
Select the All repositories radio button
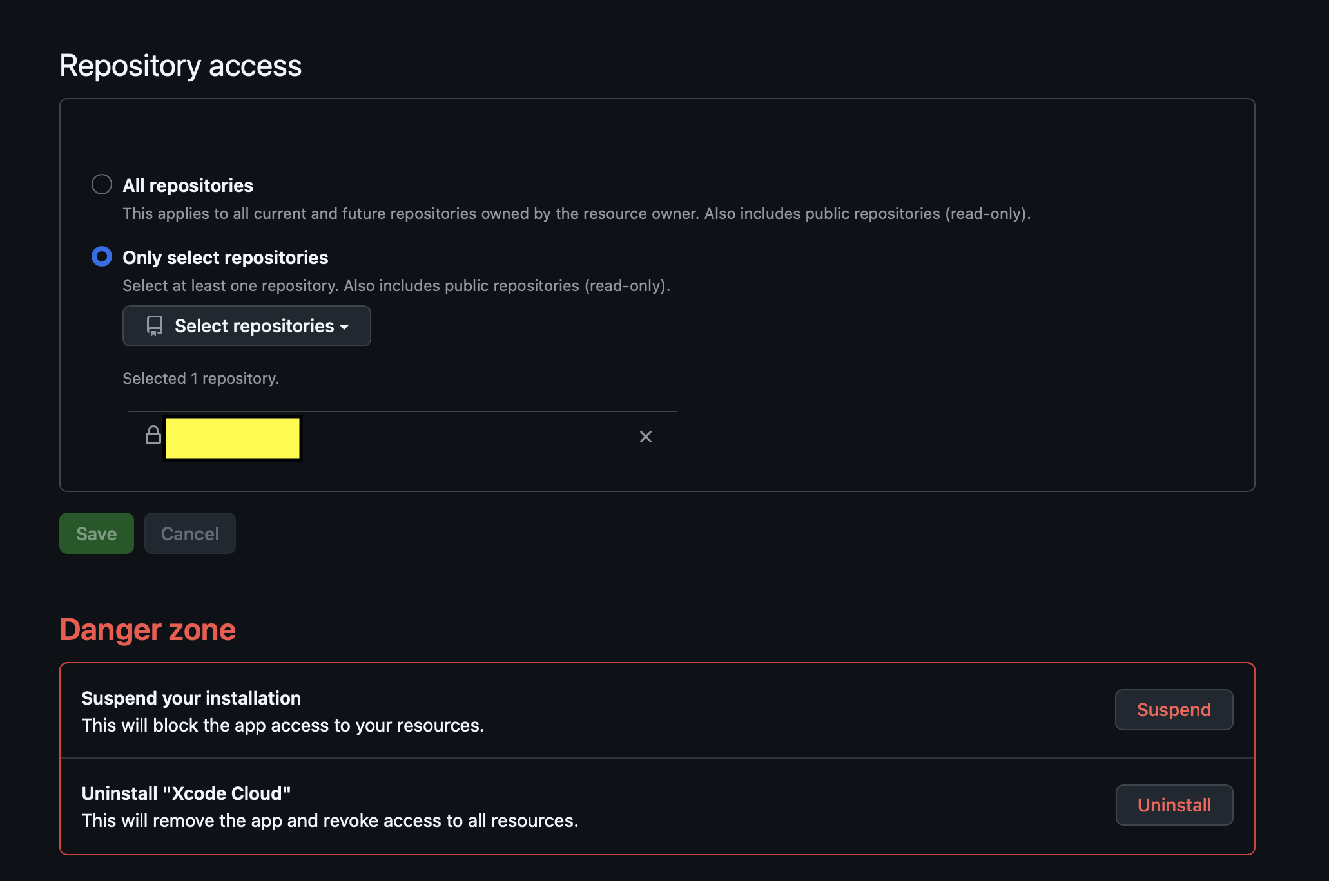coord(102,184)
